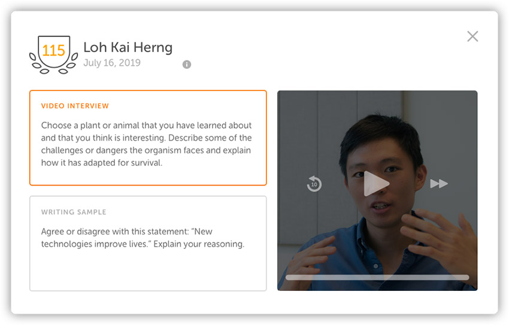Click the blank area inside Writing Sample card
Screen dimensions: 509x325
click(x=148, y=271)
